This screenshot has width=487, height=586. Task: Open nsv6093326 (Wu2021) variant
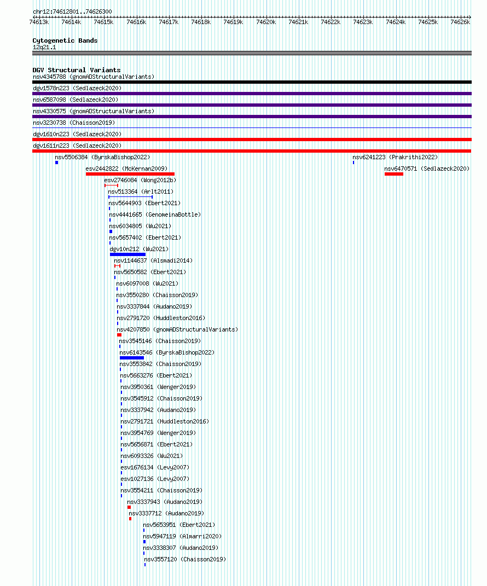(x=152, y=456)
